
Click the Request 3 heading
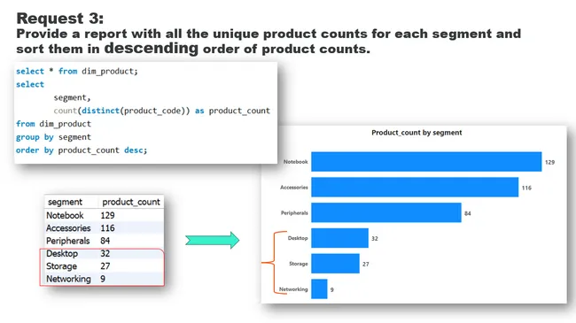point(60,18)
